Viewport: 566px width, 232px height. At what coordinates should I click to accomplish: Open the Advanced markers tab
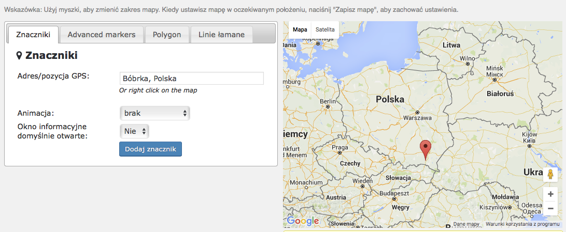pyautogui.click(x=102, y=35)
